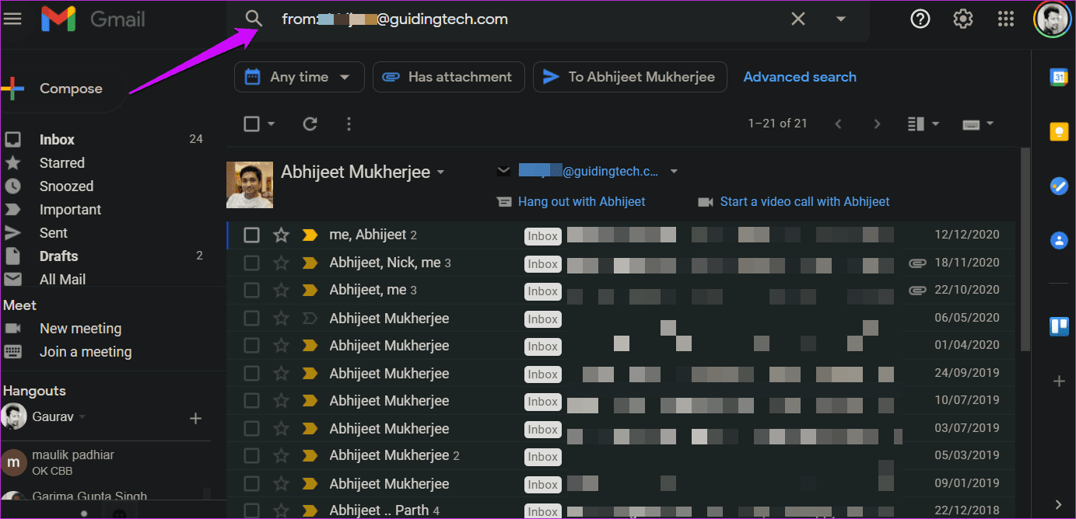
Task: Tick the select-all checkbox
Action: tap(251, 124)
